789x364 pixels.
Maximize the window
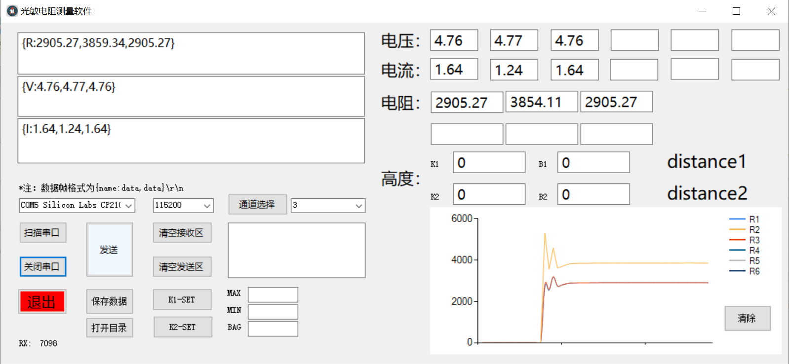(x=737, y=11)
